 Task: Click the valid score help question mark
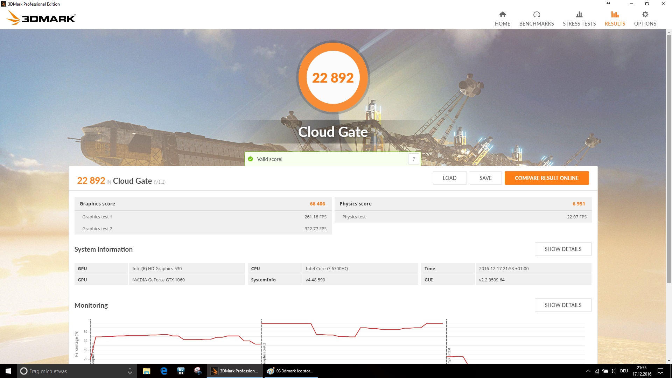(414, 159)
